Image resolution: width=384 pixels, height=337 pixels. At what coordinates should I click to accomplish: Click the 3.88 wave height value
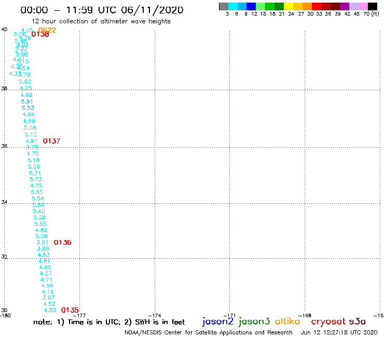[x=44, y=249]
